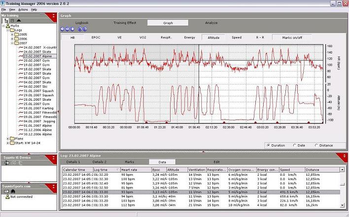Click the wave icon beside 23.02.2007 Alpine

[21, 56]
